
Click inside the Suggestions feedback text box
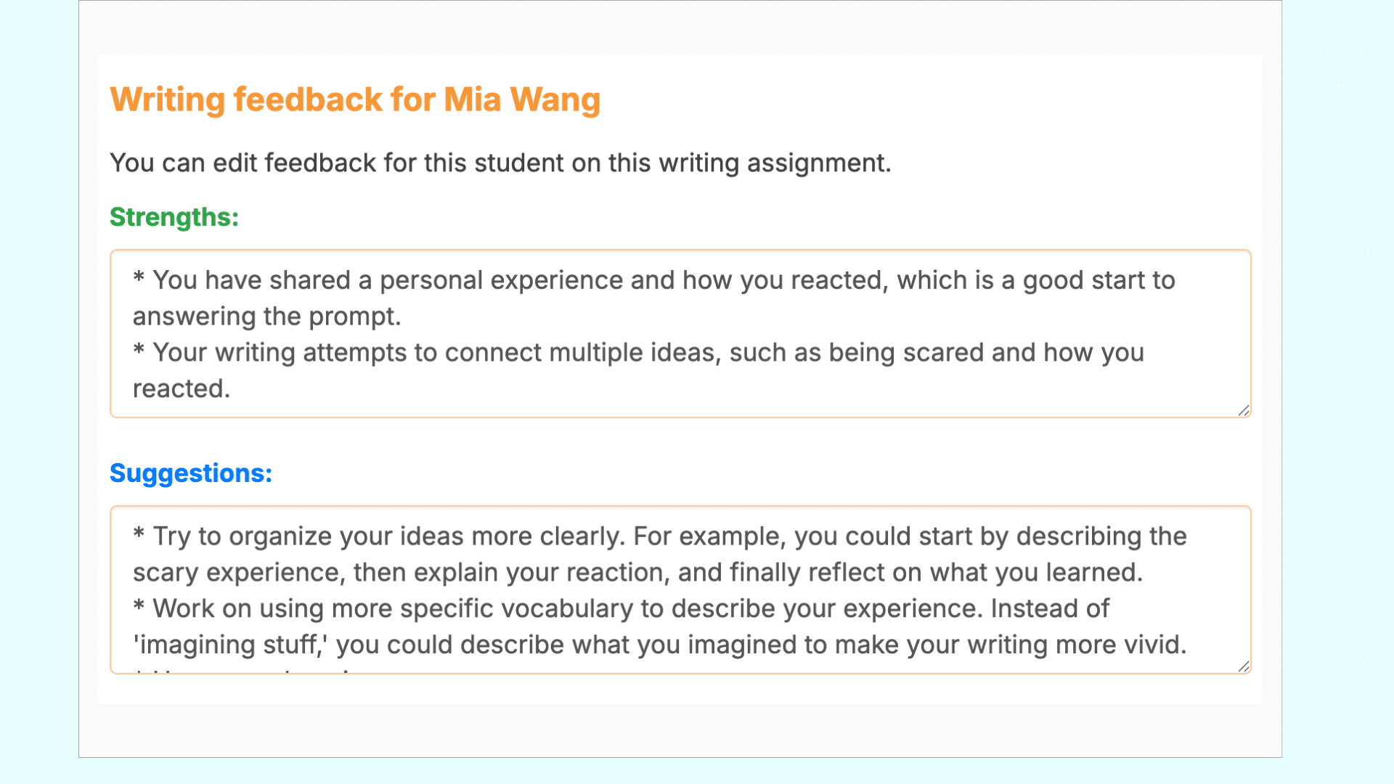click(x=680, y=589)
